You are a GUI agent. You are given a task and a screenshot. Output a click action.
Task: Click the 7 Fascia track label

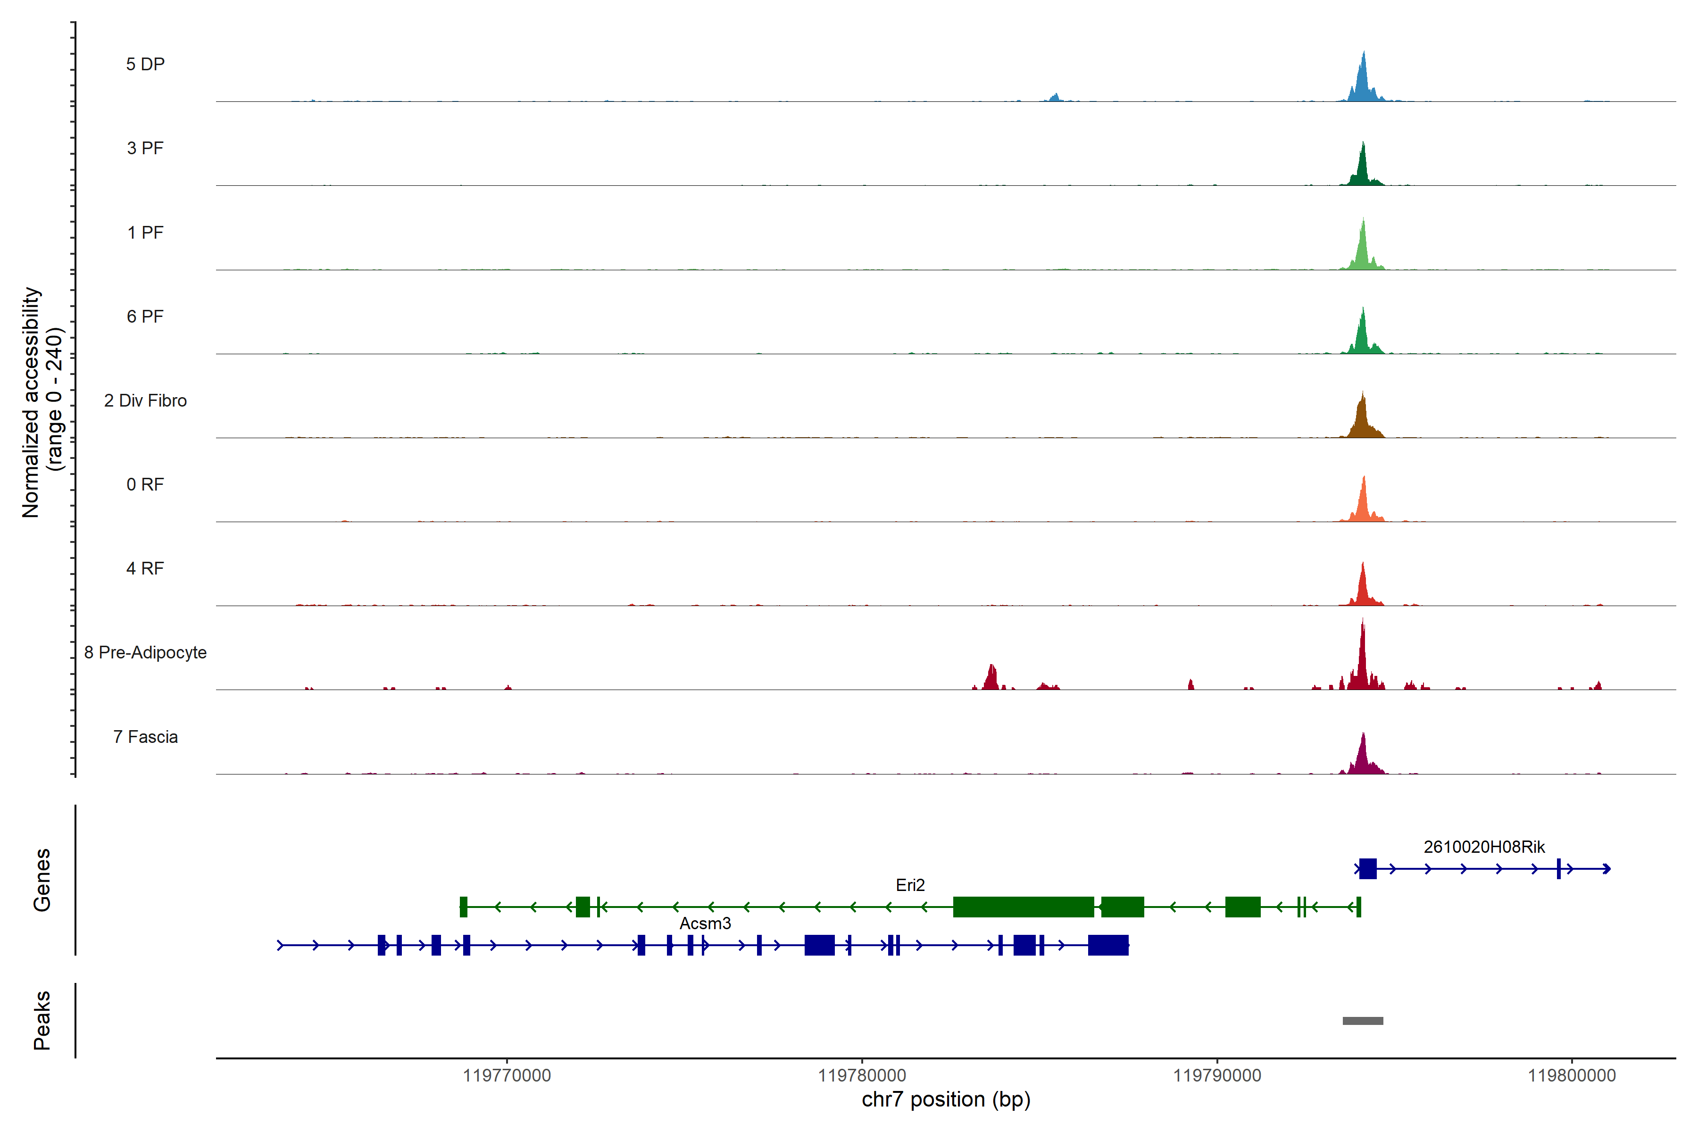pos(145,736)
